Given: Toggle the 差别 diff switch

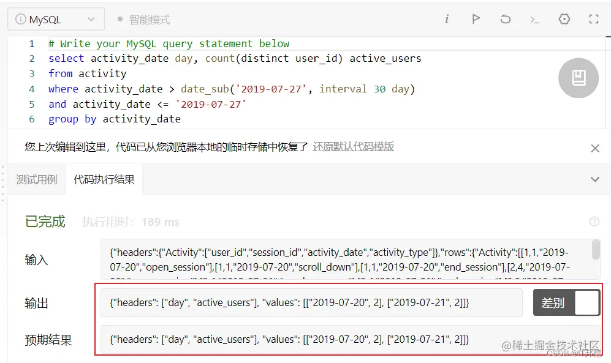Looking at the screenshot, I should [x=567, y=302].
